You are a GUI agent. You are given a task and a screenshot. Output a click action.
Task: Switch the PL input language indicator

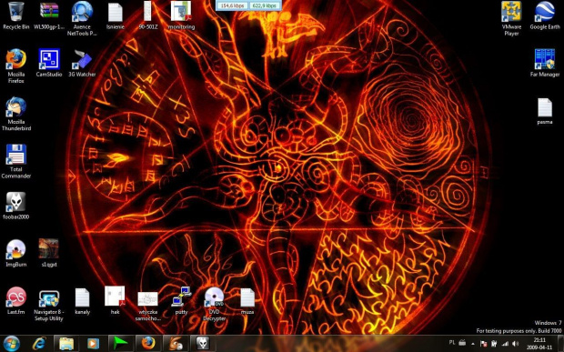[x=452, y=343]
